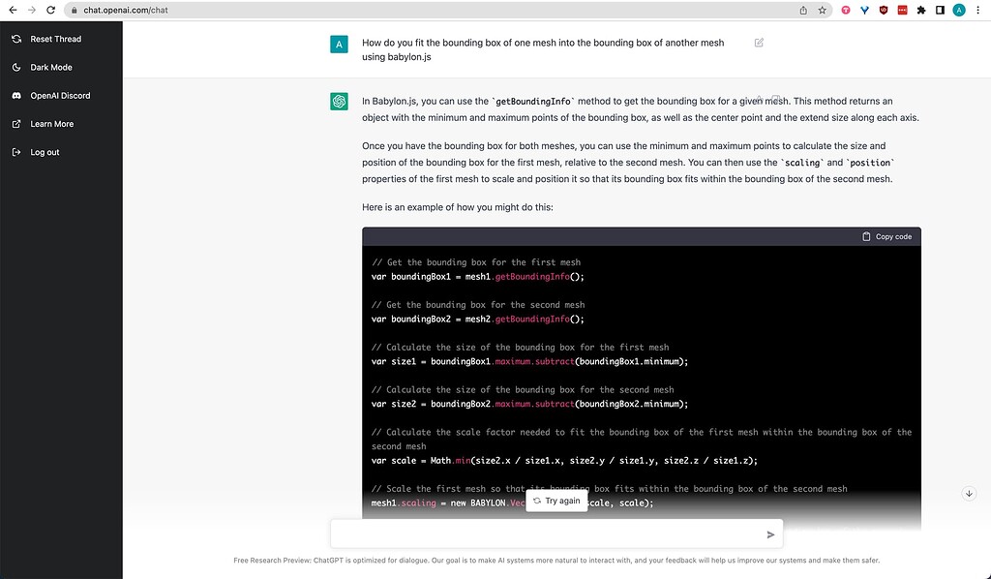Open the dark red shield extension
The image size is (991, 579).
pyautogui.click(x=884, y=10)
